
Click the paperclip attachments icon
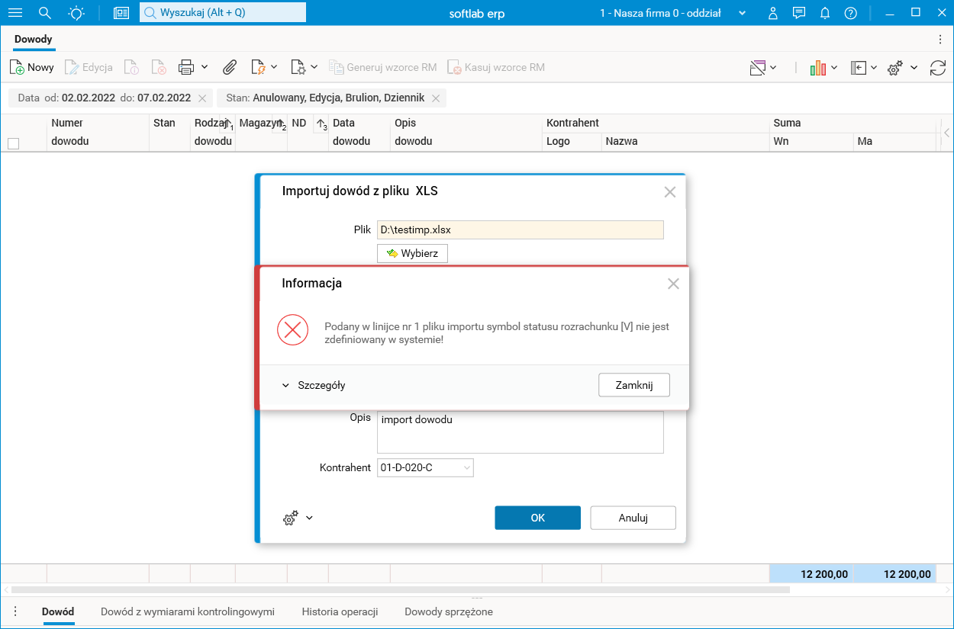[x=230, y=67]
